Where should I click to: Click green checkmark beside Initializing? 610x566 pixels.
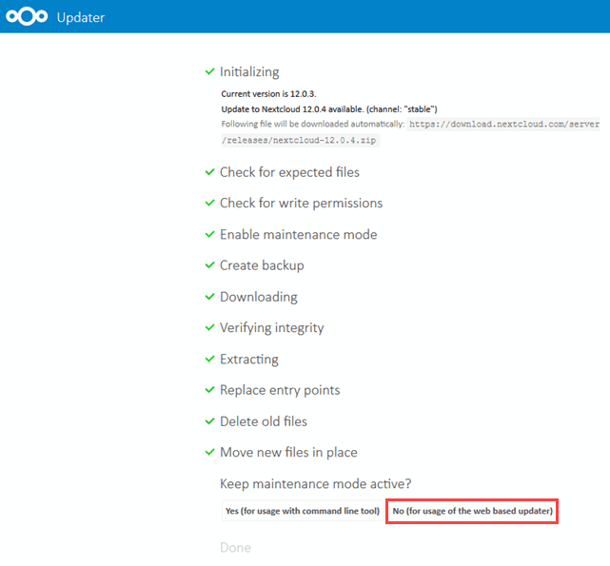click(209, 71)
